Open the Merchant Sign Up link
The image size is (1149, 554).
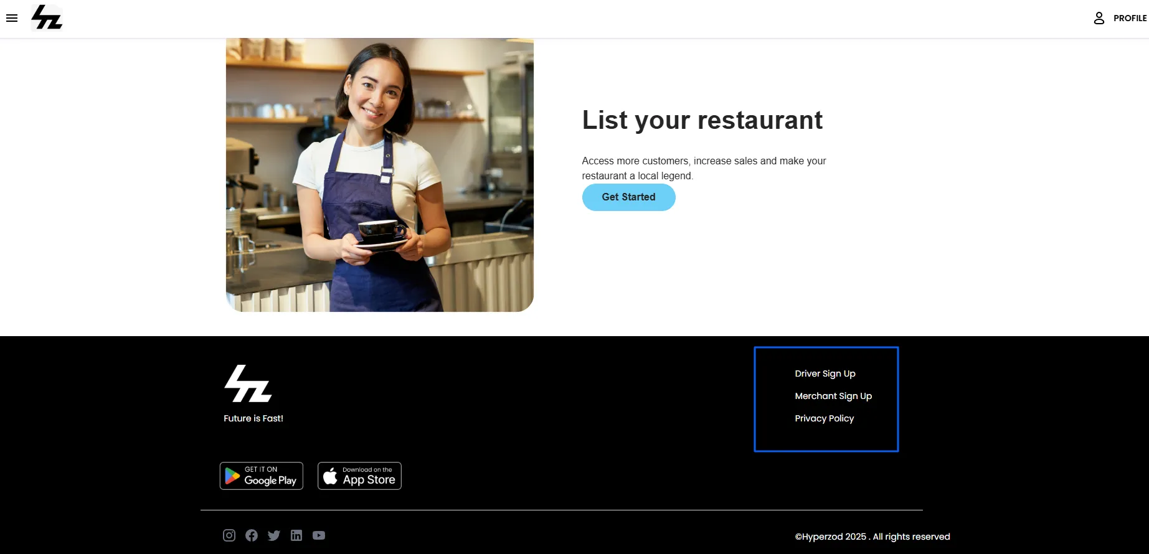tap(833, 396)
